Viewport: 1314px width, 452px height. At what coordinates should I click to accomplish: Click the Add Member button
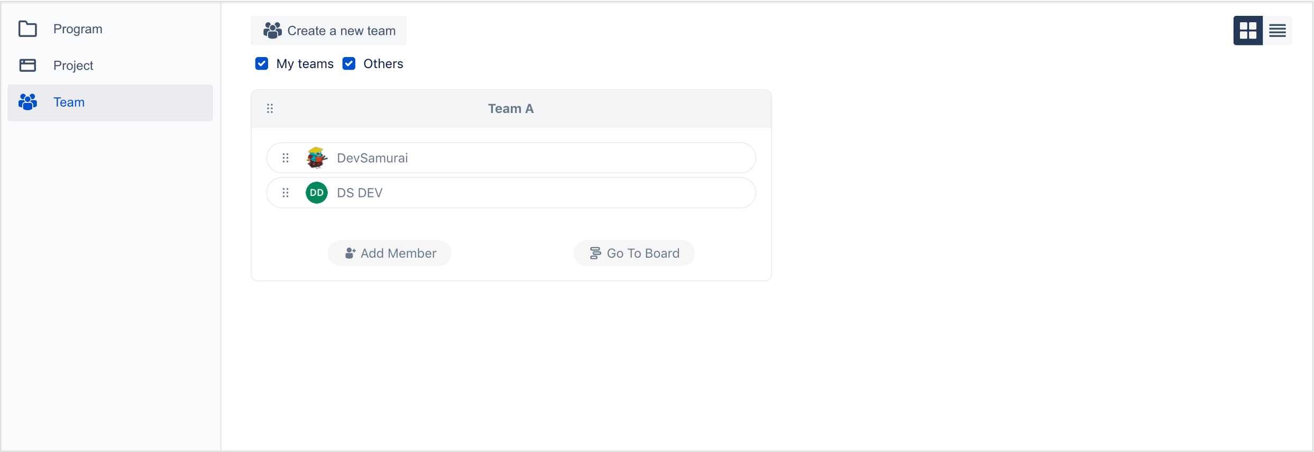[x=390, y=253]
